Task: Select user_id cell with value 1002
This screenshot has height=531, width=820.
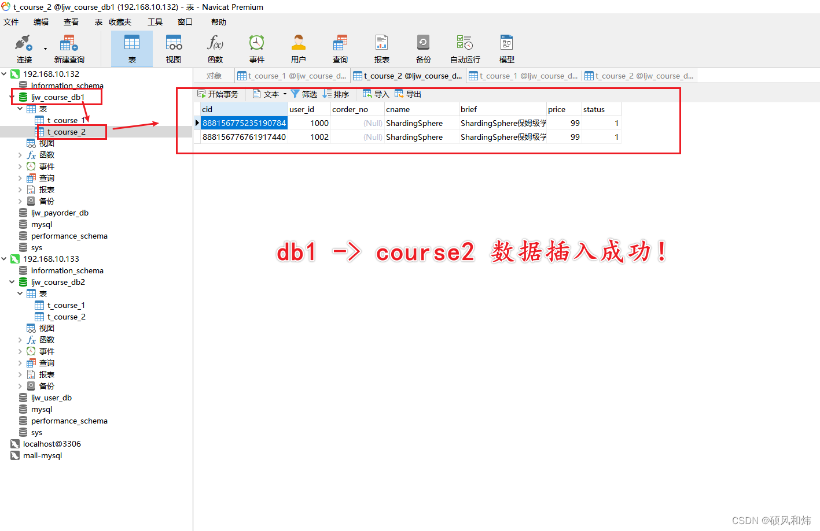Action: pyautogui.click(x=309, y=137)
